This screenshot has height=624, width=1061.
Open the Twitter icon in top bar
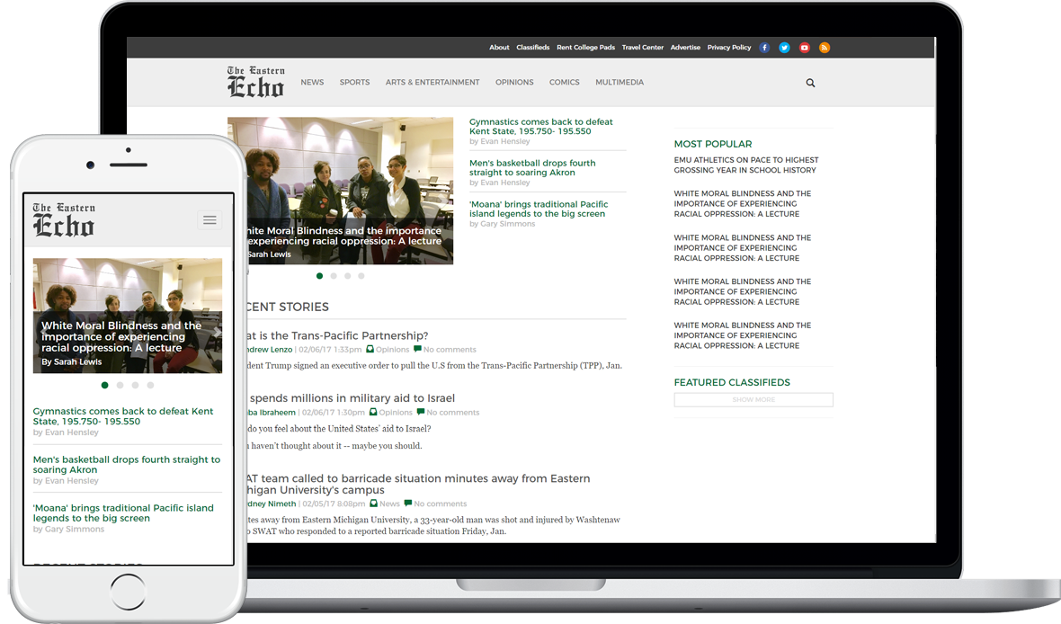point(784,48)
